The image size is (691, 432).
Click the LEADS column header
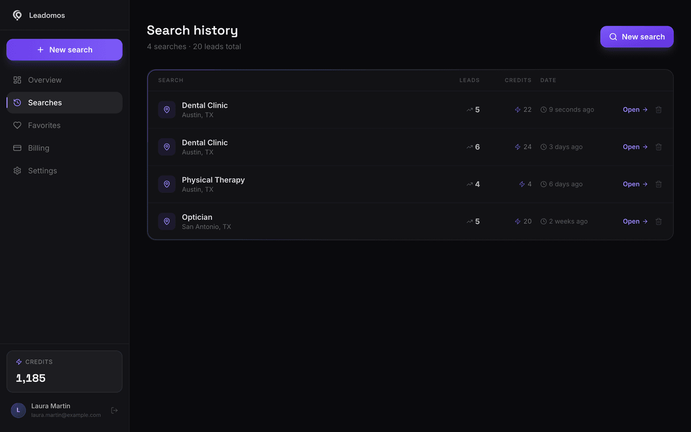(x=469, y=81)
